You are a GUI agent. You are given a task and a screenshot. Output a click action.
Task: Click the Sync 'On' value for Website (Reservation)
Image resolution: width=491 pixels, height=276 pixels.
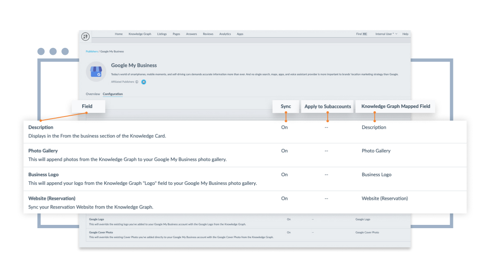pos(285,198)
